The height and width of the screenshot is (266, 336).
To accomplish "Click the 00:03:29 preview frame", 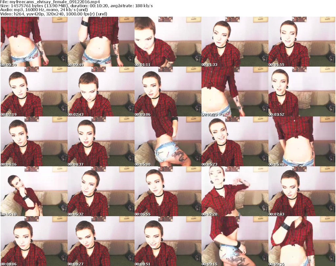I will 235,92.
